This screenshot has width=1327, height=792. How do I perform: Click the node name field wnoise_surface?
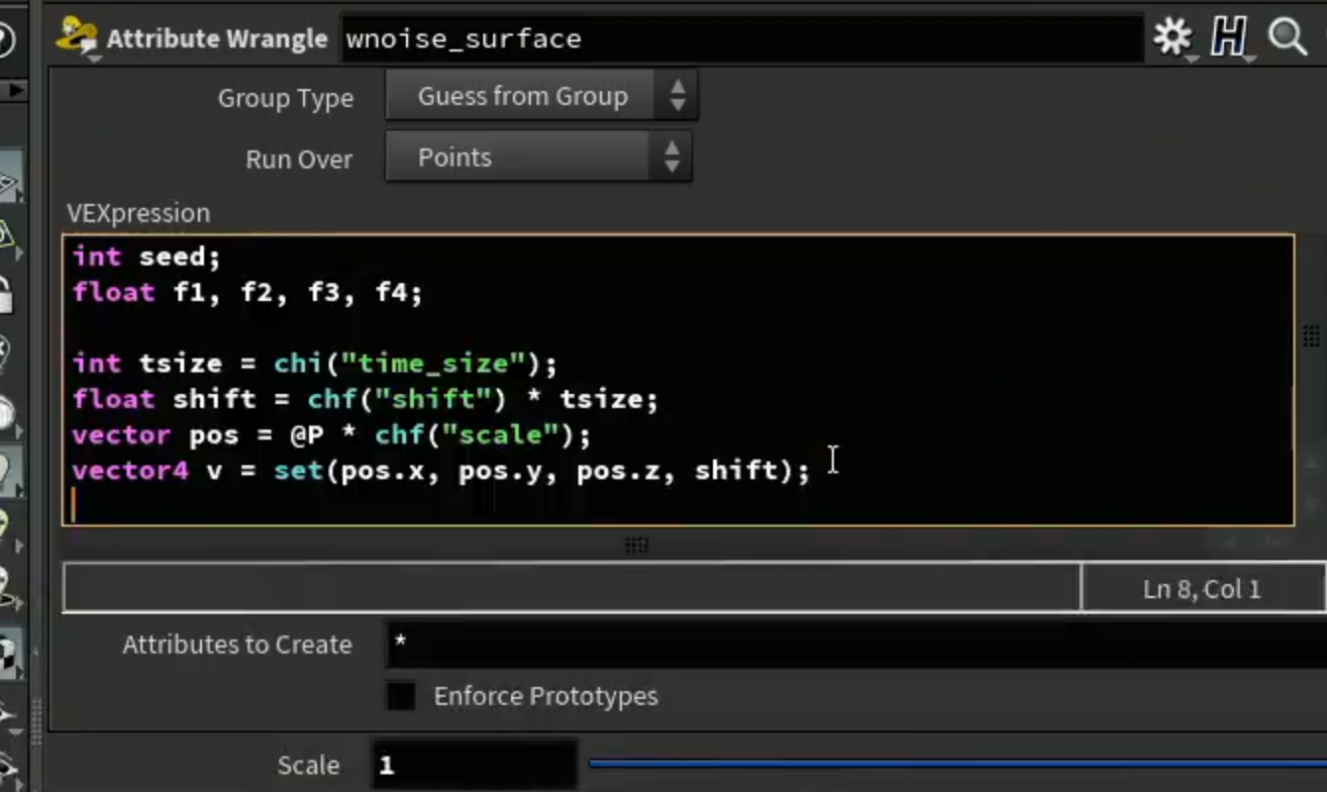click(743, 40)
